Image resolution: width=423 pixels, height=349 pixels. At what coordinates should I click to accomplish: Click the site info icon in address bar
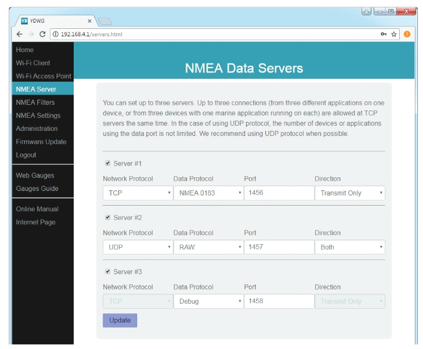point(55,34)
